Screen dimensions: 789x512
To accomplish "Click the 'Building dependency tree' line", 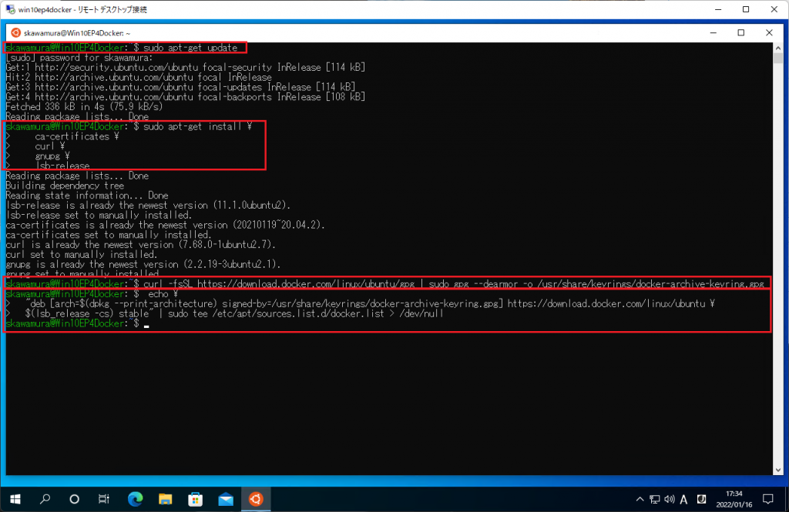I will [x=65, y=186].
